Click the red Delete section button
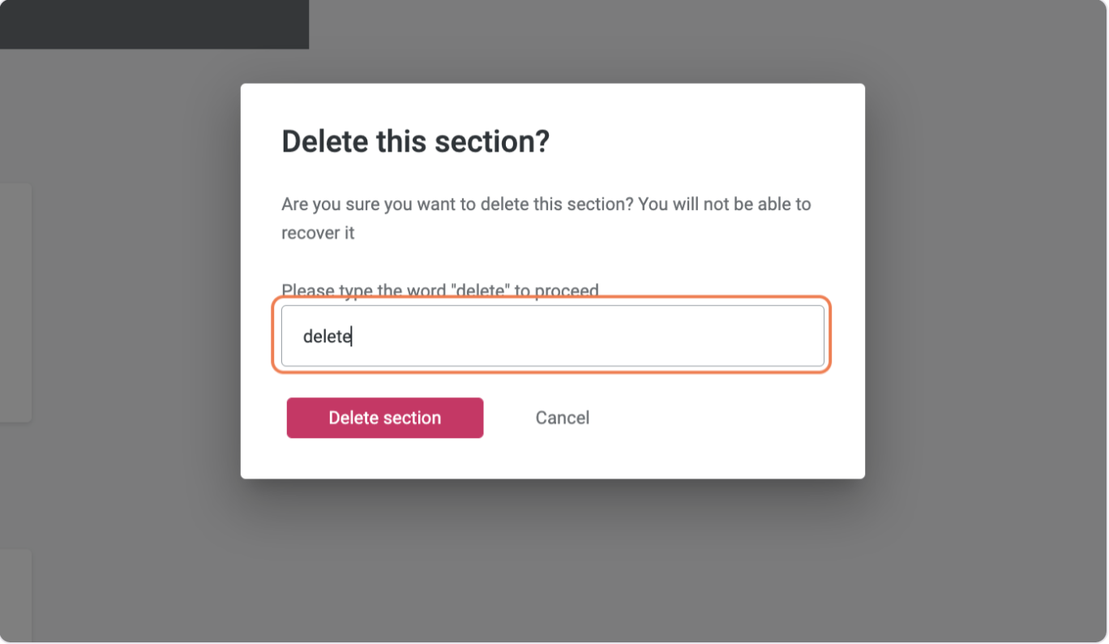1109x644 pixels. 385,418
